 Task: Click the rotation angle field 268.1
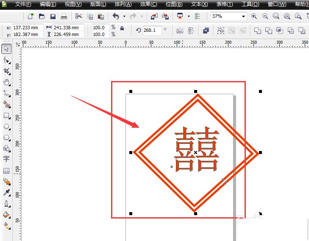pos(152,31)
